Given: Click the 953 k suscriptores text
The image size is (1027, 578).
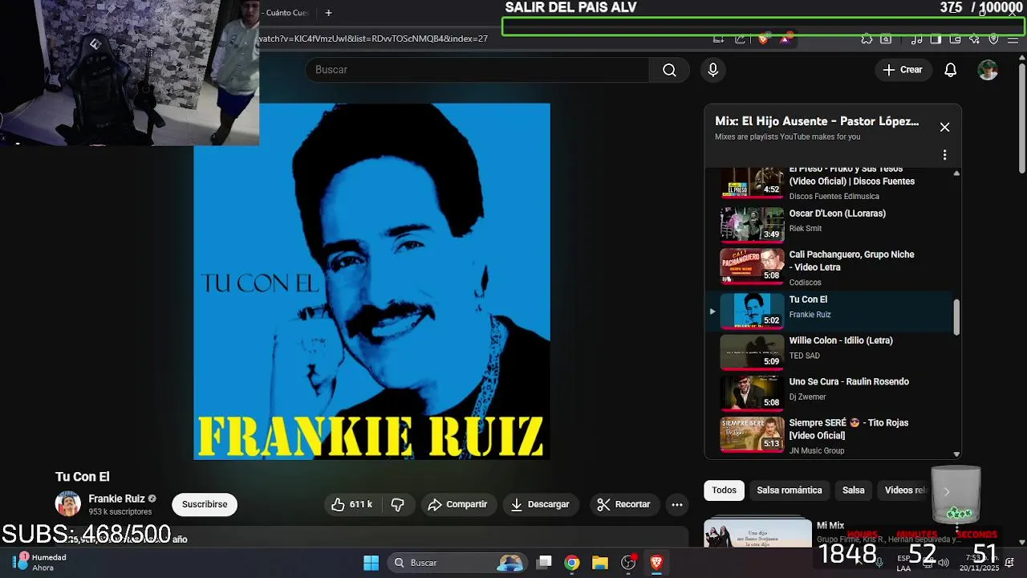Looking at the screenshot, I should [120, 512].
